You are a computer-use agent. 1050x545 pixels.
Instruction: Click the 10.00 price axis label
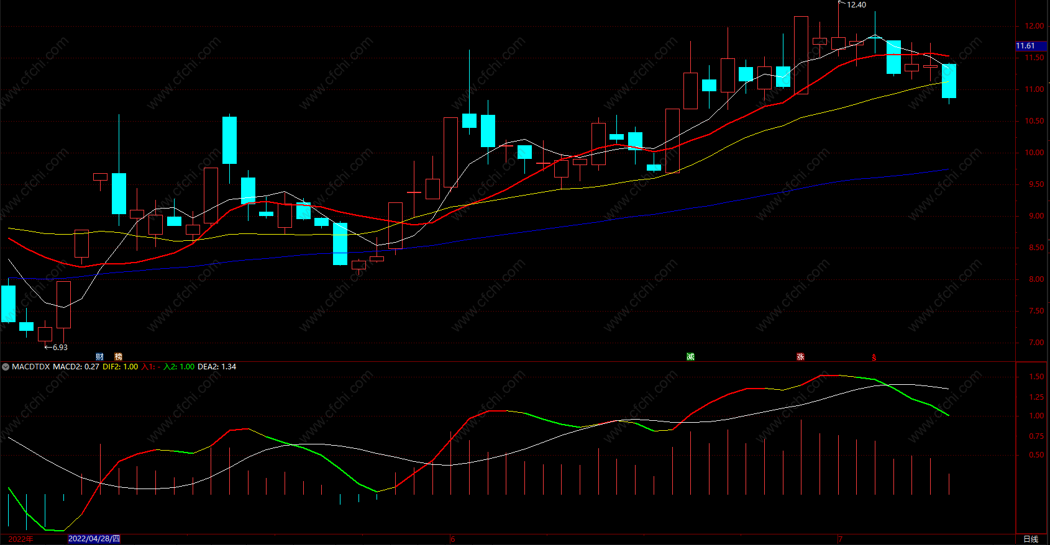click(x=1034, y=153)
